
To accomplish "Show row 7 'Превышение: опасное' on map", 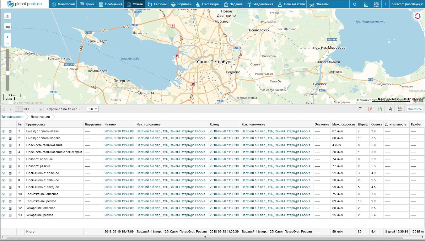I will tap(3, 173).
